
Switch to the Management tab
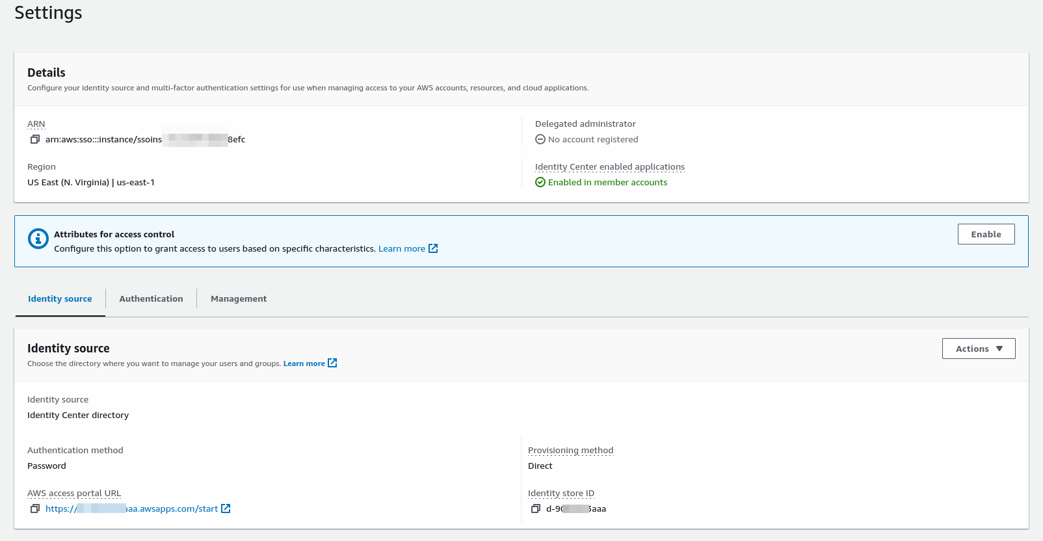click(x=238, y=299)
